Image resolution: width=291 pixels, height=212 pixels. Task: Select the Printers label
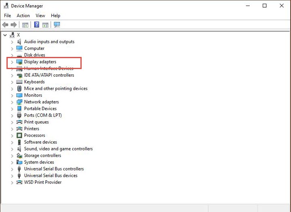32,129
